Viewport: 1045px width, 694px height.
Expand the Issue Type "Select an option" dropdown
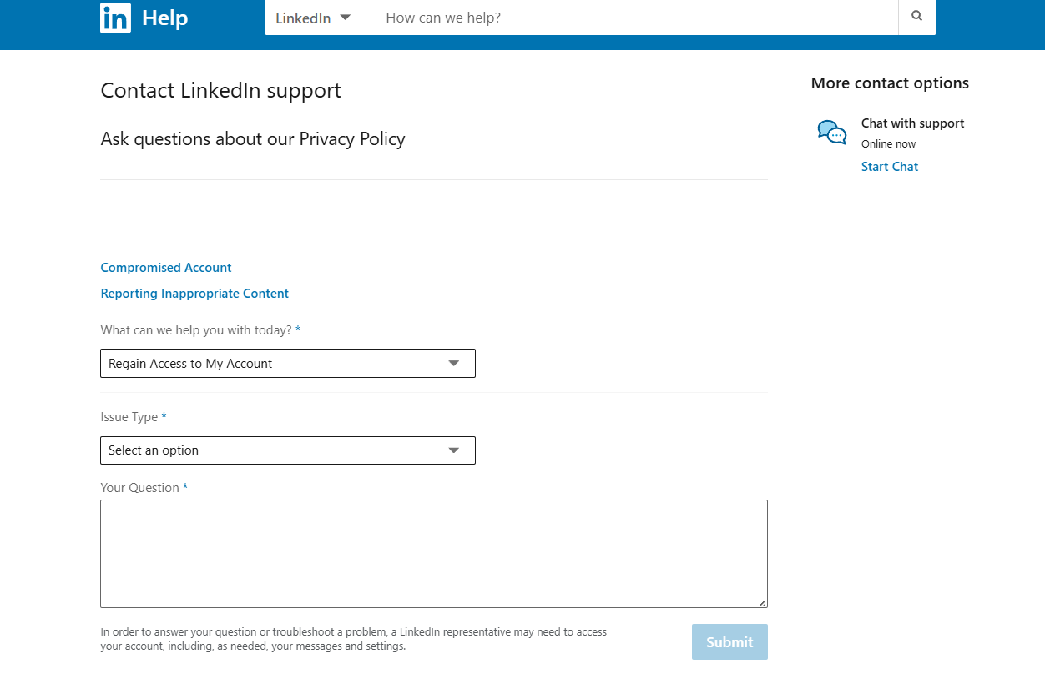287,450
